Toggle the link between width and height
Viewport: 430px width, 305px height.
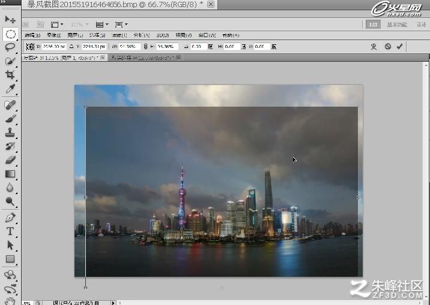tap(145, 47)
